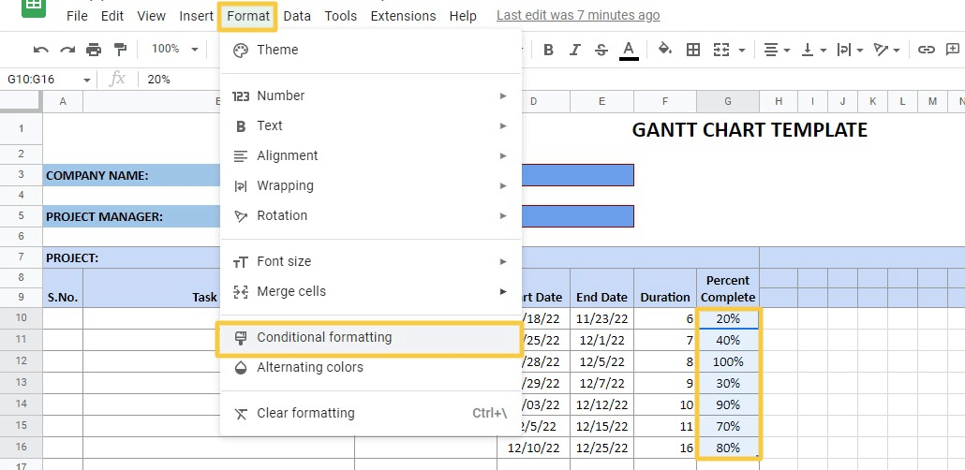Toggle Italic formatting in toolbar

(575, 50)
